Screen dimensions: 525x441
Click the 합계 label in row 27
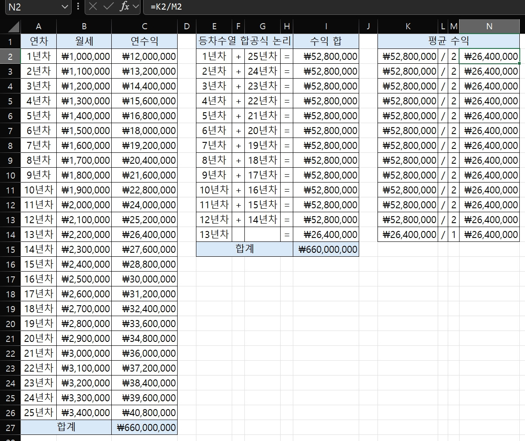tap(66, 427)
